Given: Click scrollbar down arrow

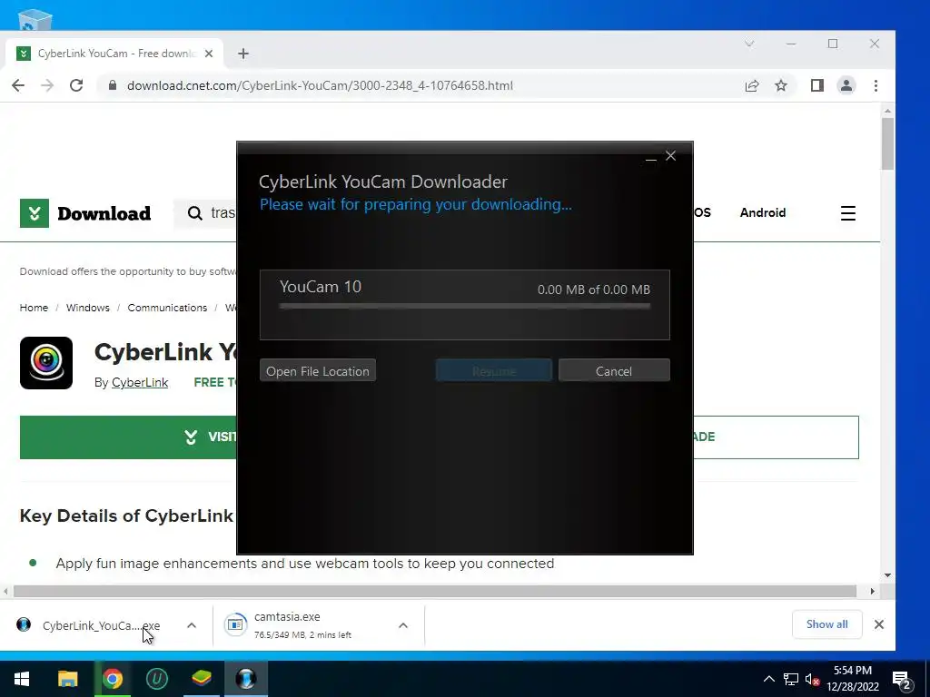Looking at the screenshot, I should tap(887, 574).
